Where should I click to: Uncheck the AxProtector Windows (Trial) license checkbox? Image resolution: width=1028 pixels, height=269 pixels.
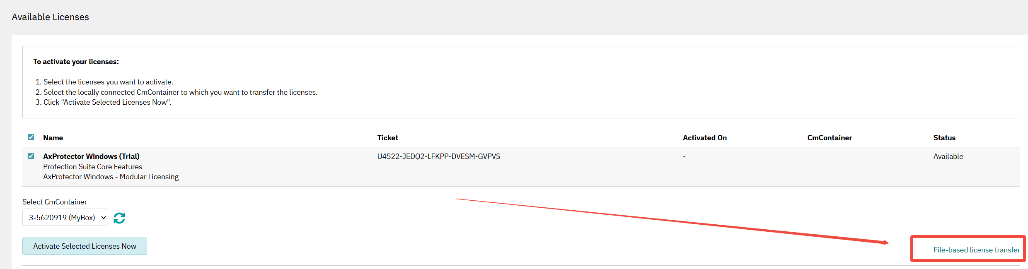pos(31,156)
